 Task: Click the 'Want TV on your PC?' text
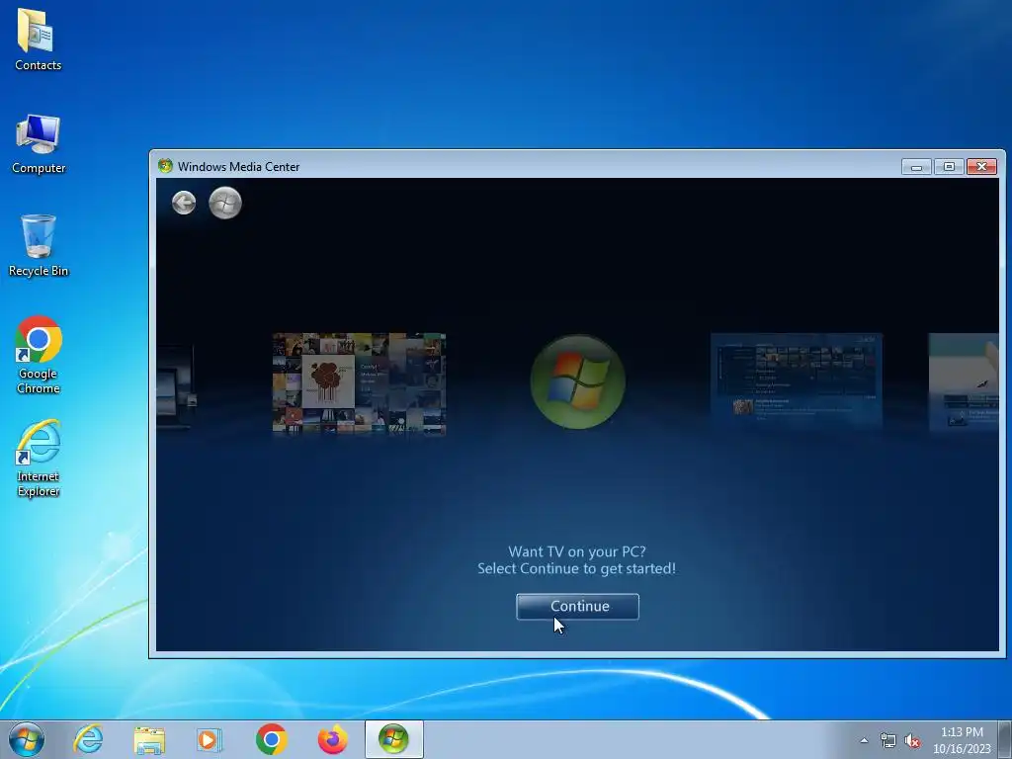[577, 551]
